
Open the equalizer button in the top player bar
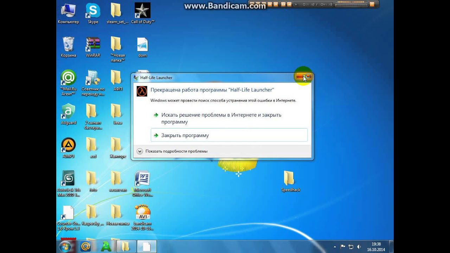[x=289, y=4]
